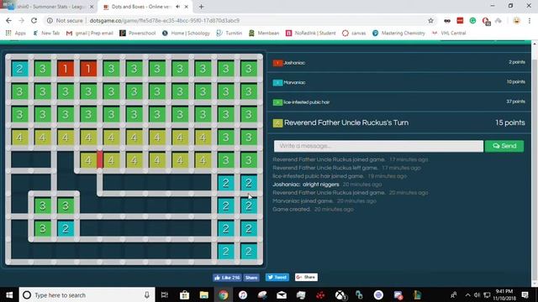Click the highlighted red line between yellow boxes
Image resolution: width=538 pixels, height=302 pixels.
point(99,160)
